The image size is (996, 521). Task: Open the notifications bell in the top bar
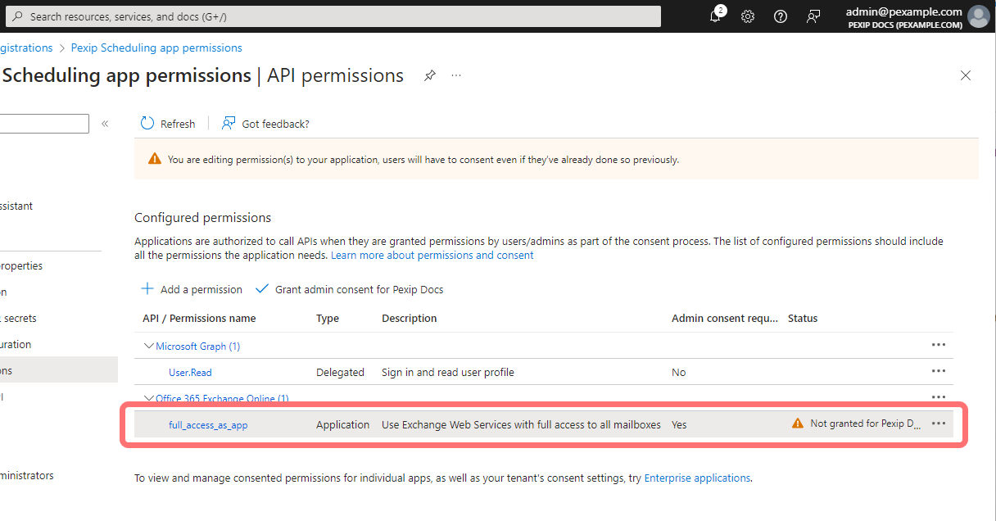pos(715,16)
